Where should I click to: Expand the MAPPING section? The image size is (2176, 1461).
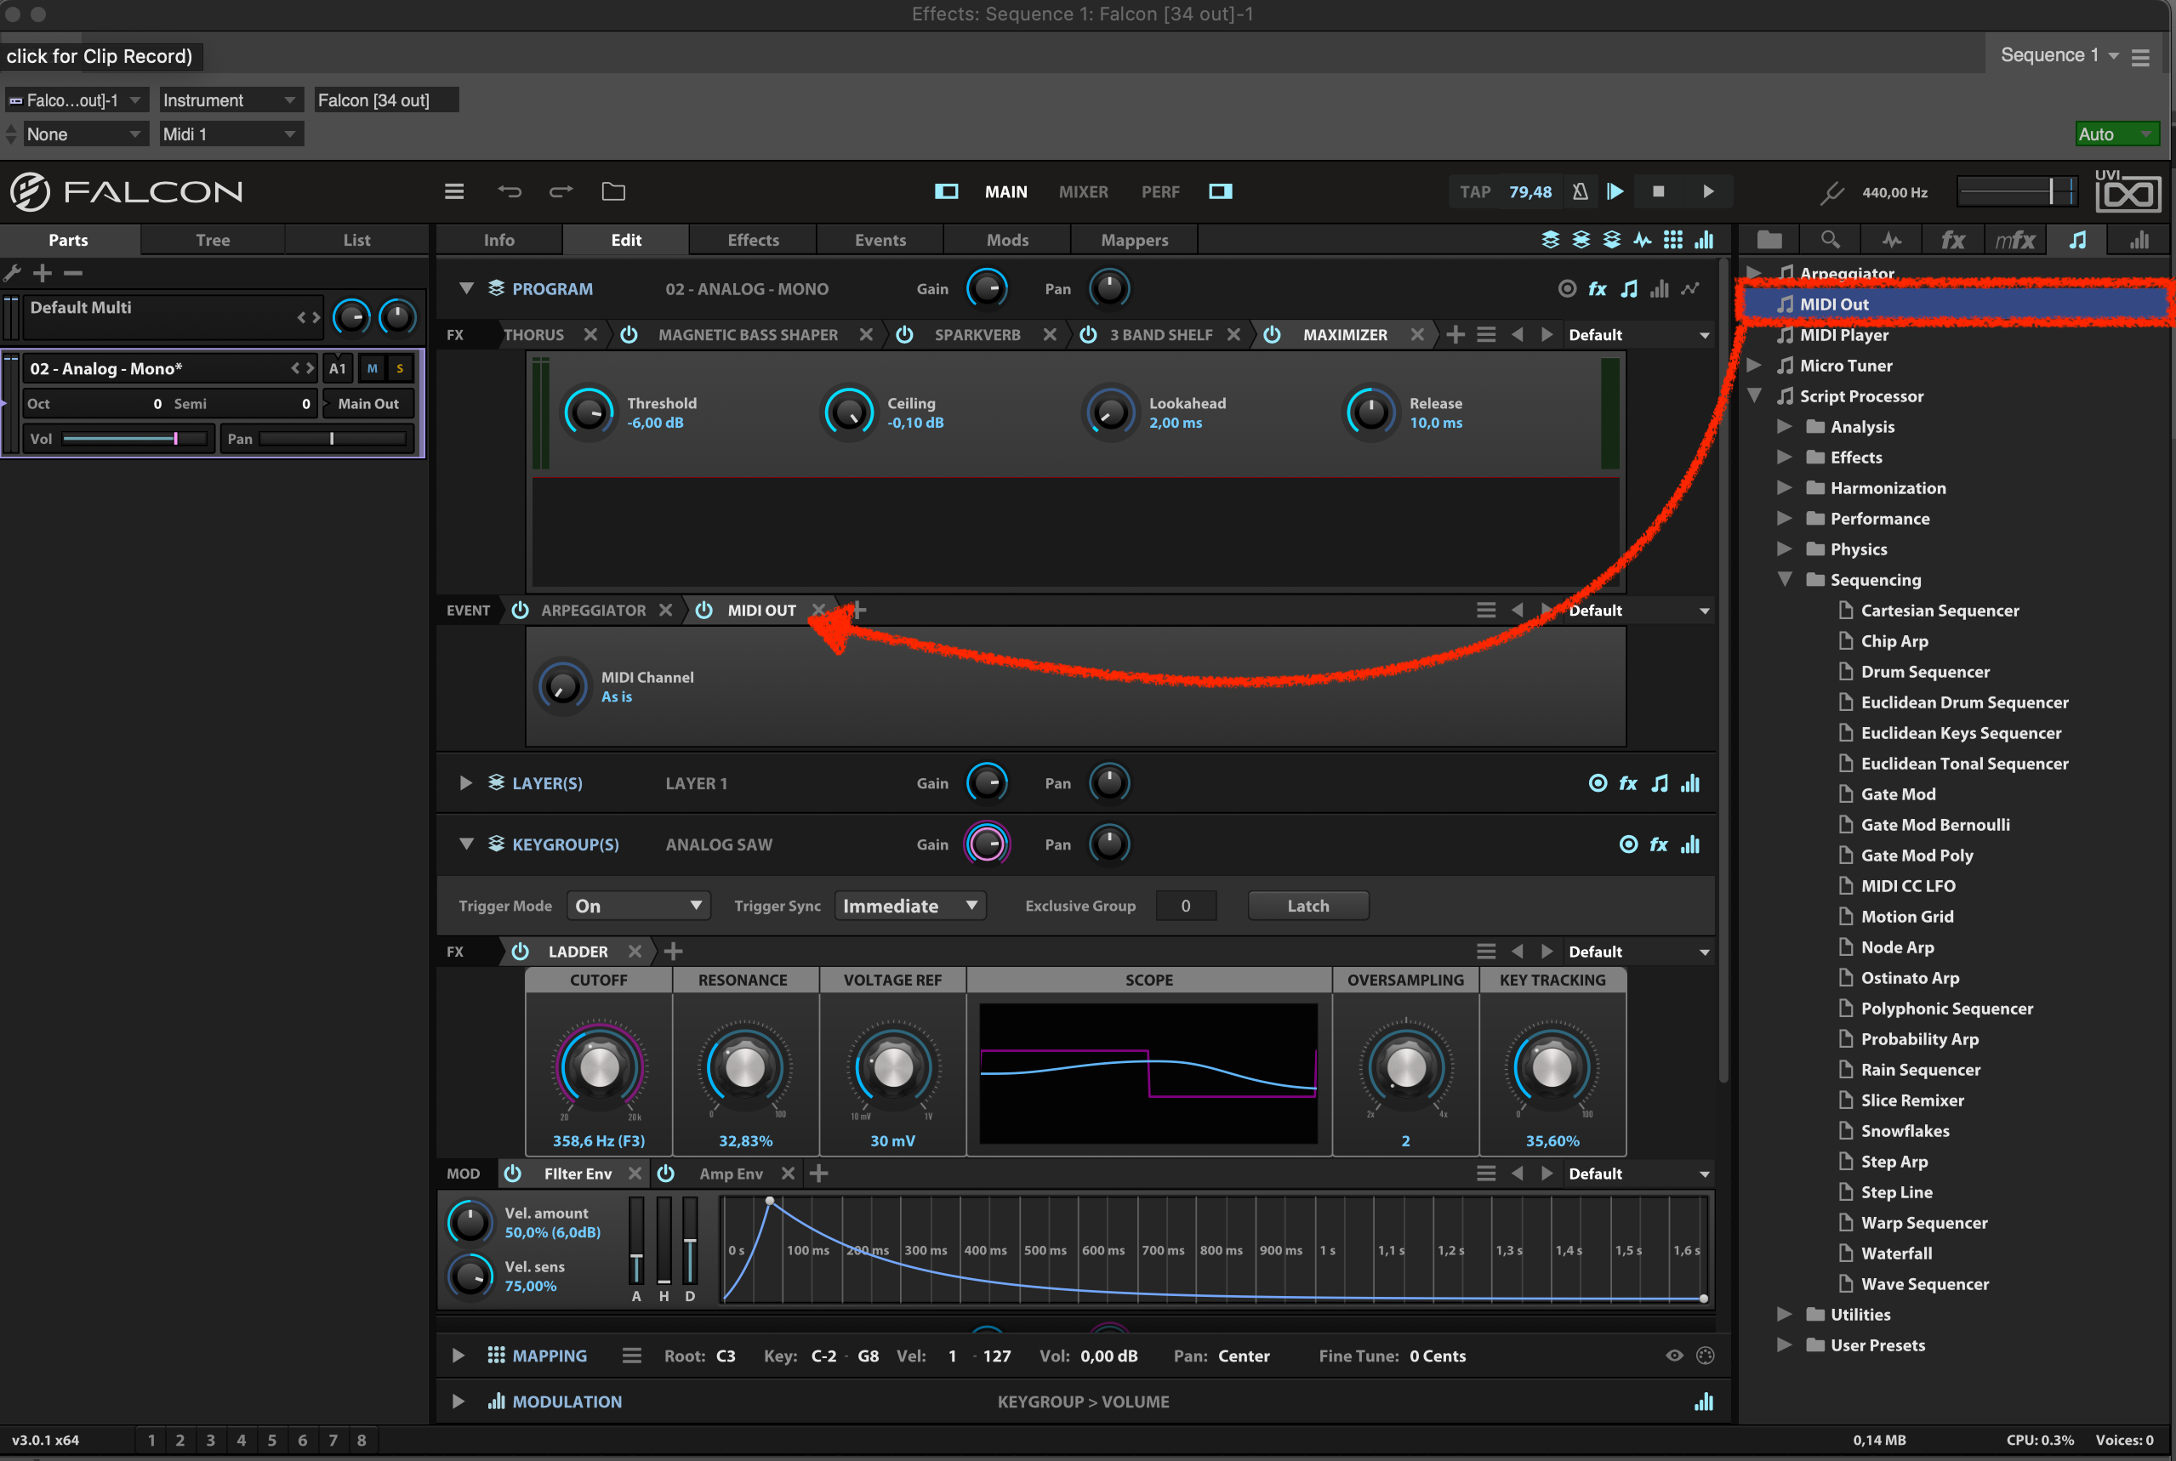[x=458, y=1356]
